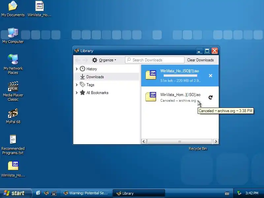264x198 pixels.
Task: Minimize the Library window
Action: [199, 51]
